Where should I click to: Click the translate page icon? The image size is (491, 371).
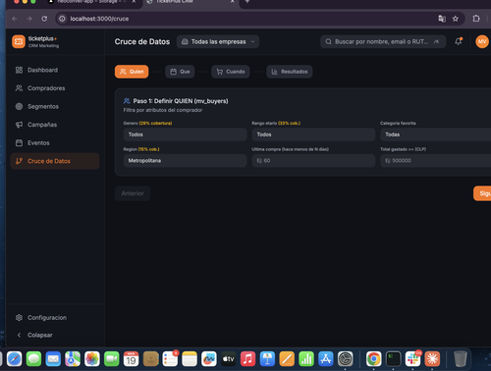click(442, 19)
